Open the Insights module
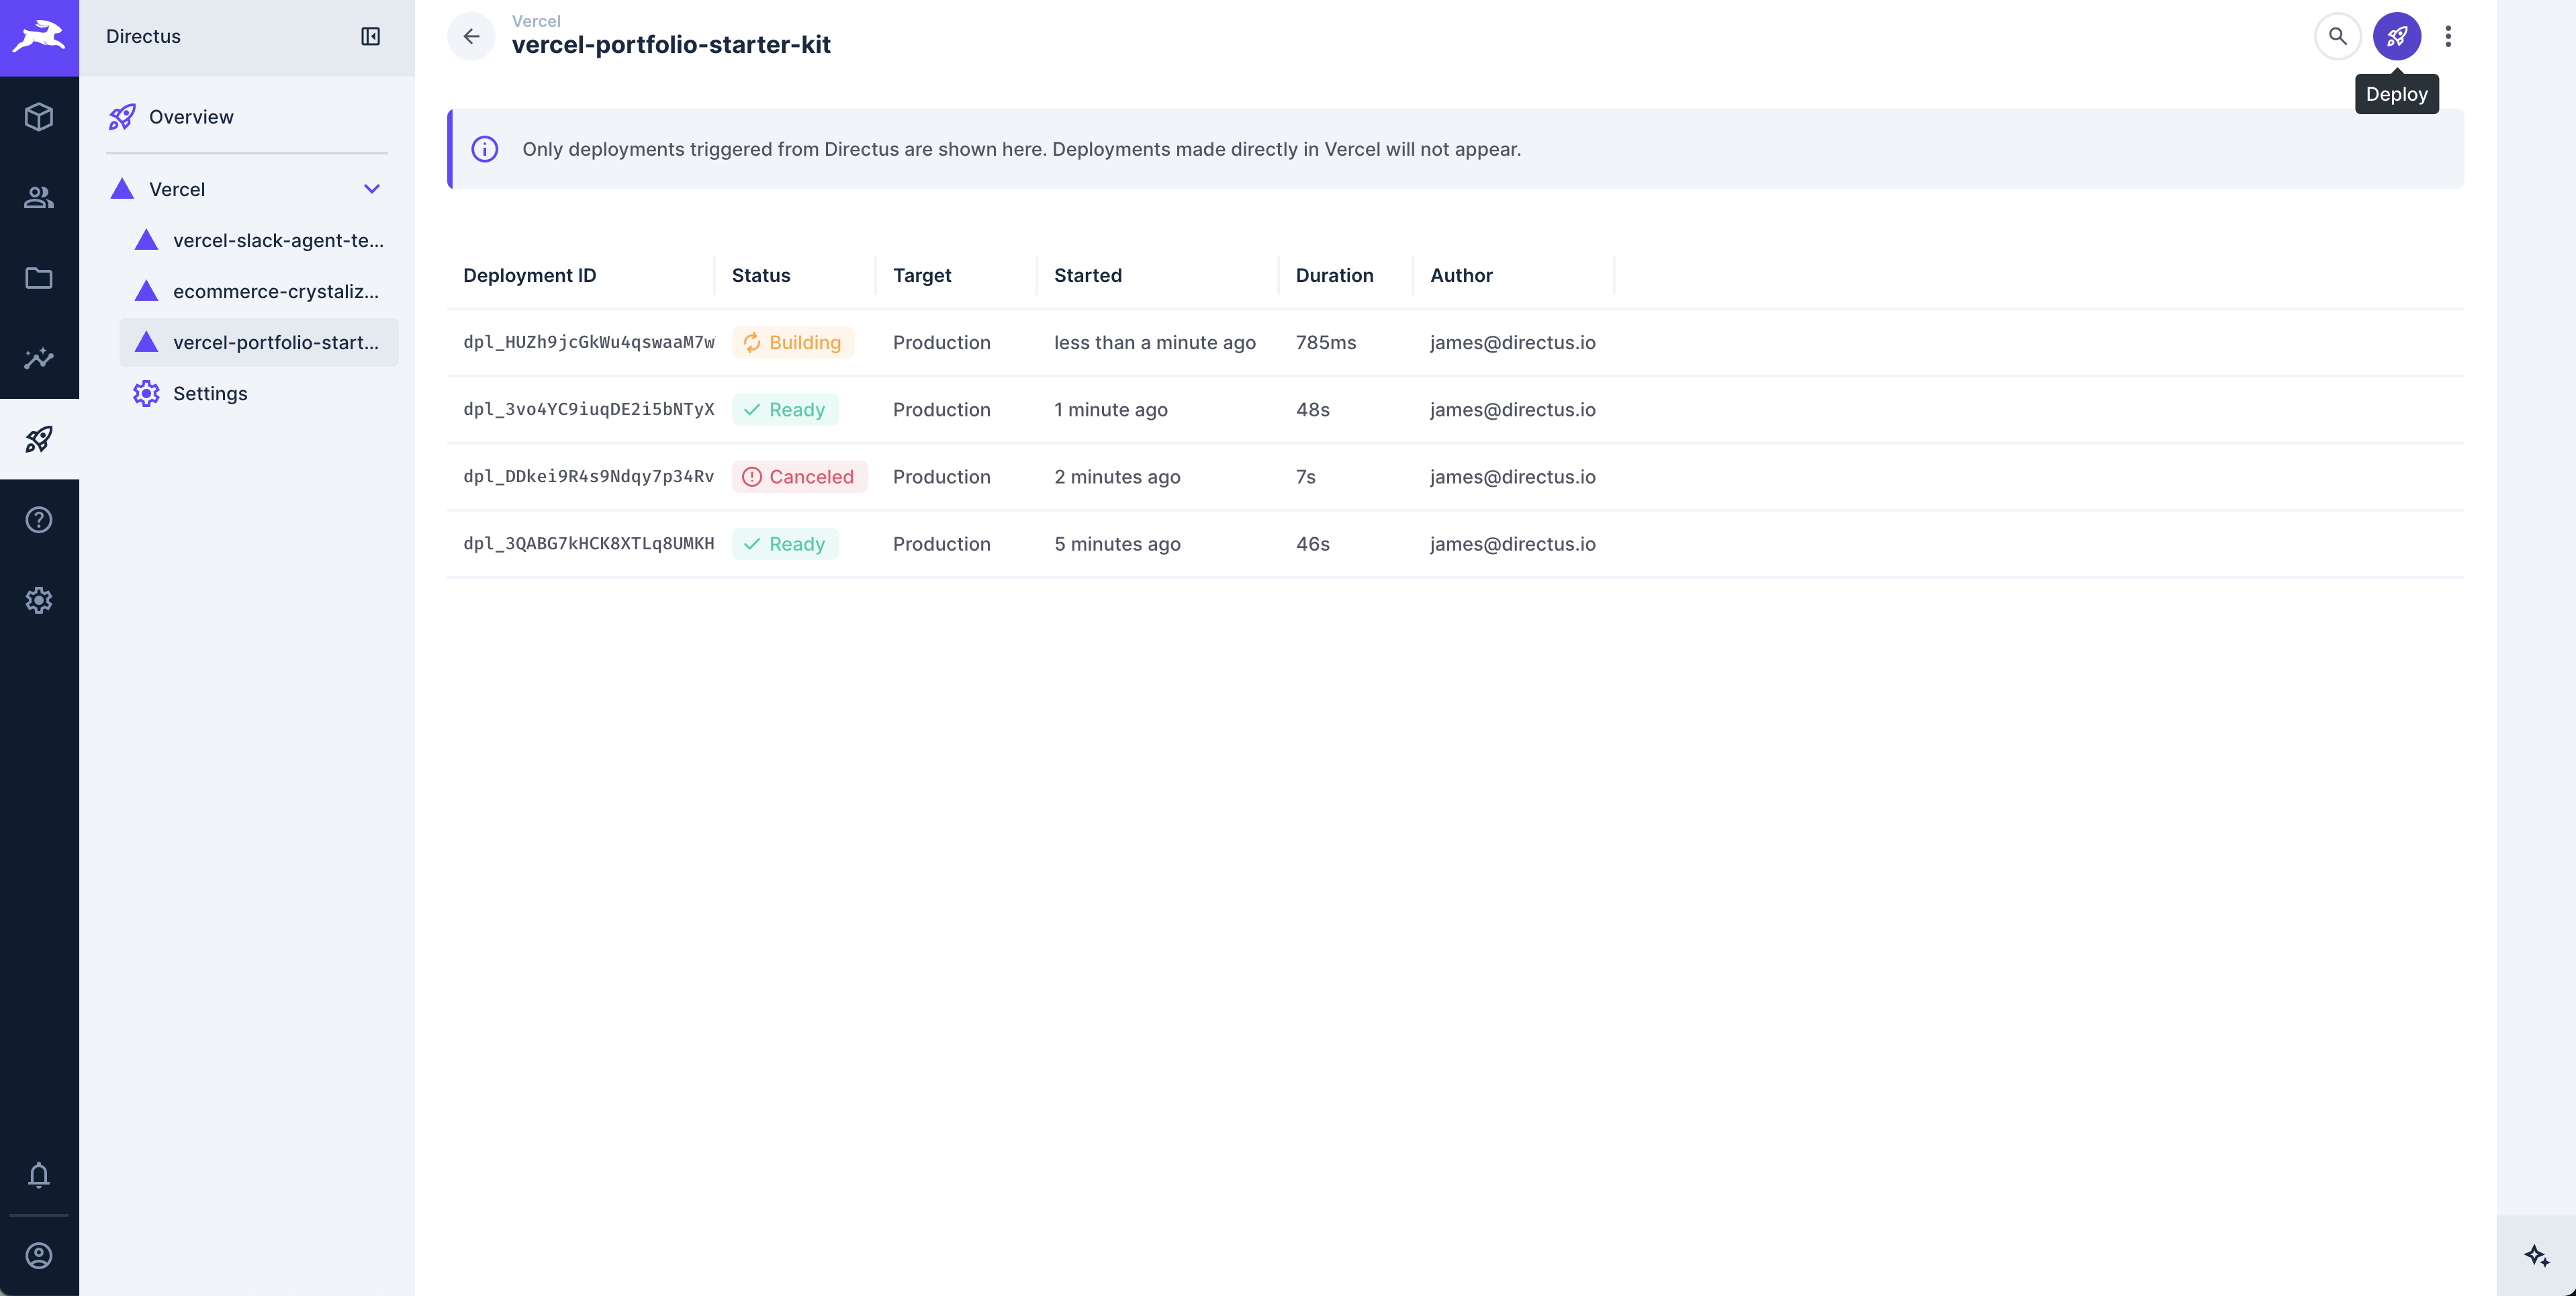Viewport: 2576px width, 1296px height. pos(39,358)
